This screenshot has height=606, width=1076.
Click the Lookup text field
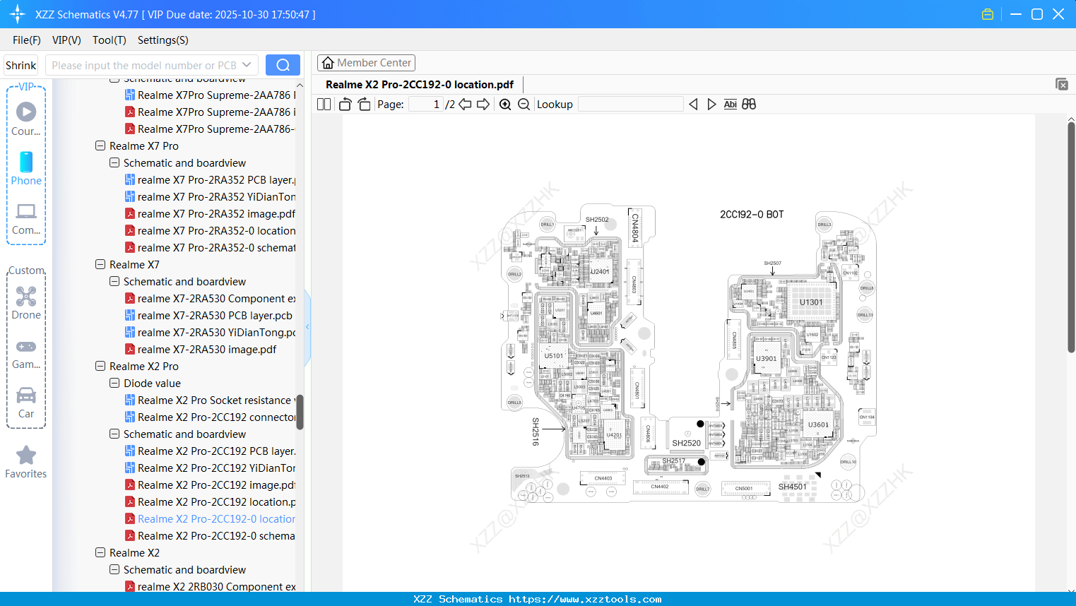pyautogui.click(x=630, y=105)
